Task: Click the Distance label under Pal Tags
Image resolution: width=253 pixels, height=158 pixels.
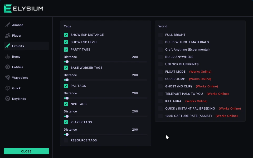Action: point(70,93)
